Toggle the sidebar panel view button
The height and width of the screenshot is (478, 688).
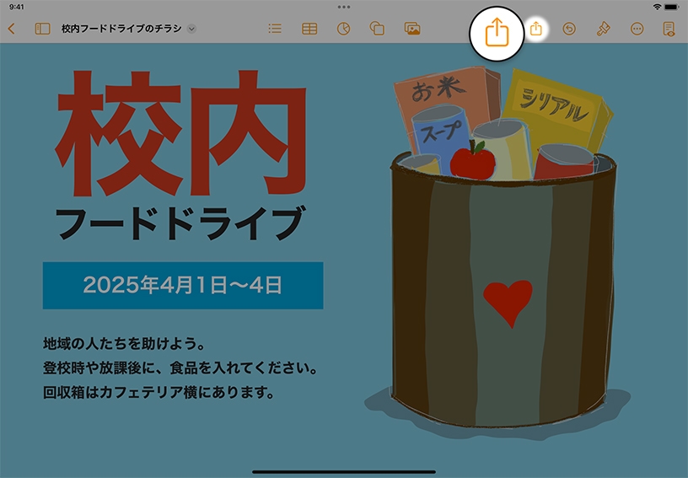point(42,29)
